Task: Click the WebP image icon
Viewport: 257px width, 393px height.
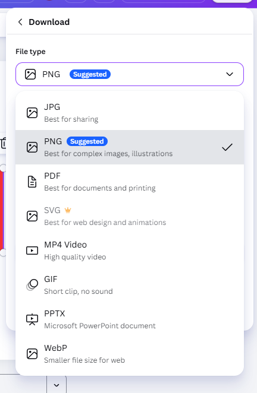Action: [x=32, y=354]
